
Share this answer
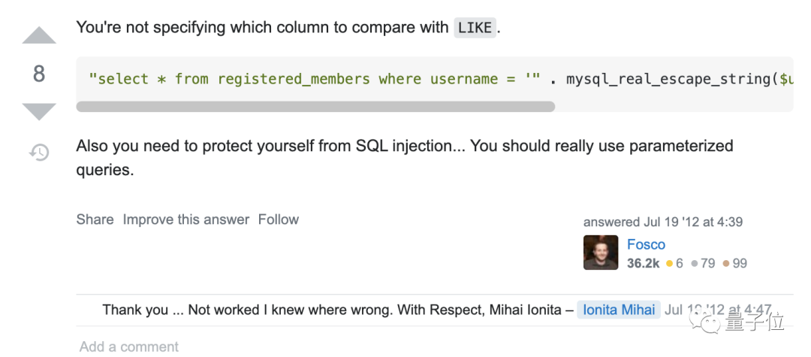tap(95, 219)
